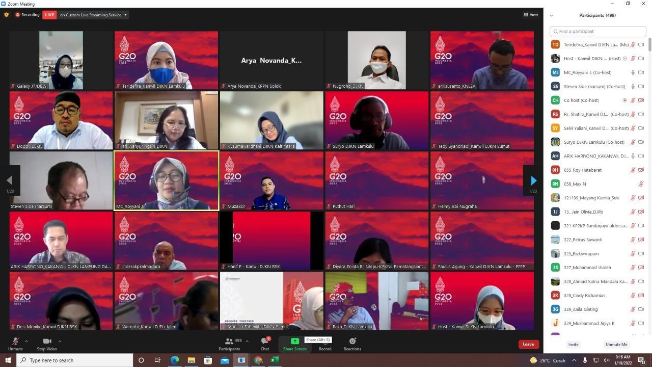This screenshot has width=652, height=367.
Task: Open Excel from the taskbar
Action: [275, 360]
